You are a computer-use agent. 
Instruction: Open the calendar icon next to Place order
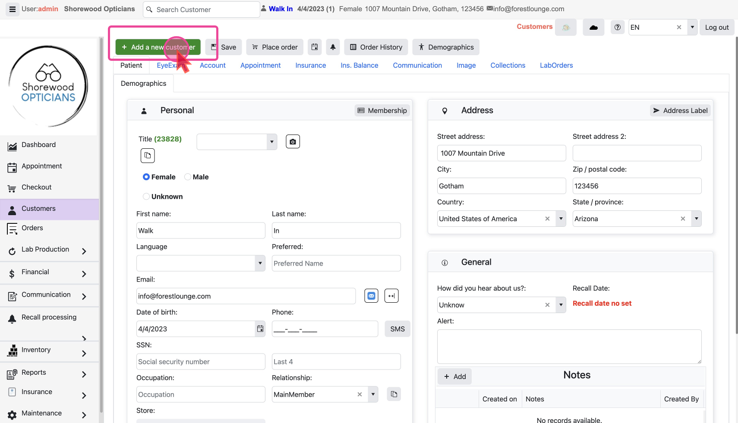click(315, 47)
